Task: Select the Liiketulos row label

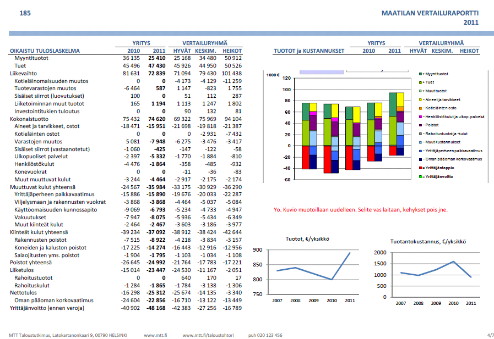Action: [21, 270]
